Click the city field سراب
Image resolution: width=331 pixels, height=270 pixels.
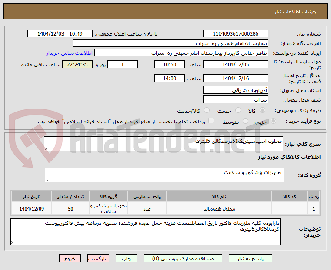pyautogui.click(x=236, y=99)
